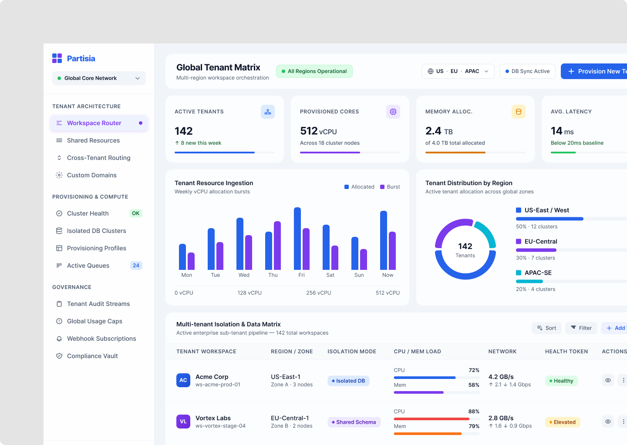Click the All Regions Operational status badge
The image size is (627, 445).
314,71
